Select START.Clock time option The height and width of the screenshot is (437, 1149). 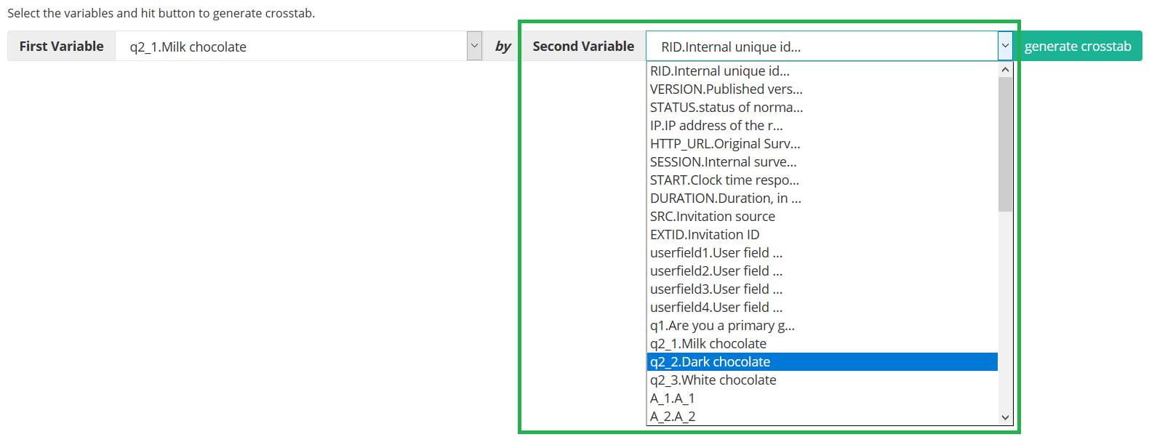coord(724,180)
